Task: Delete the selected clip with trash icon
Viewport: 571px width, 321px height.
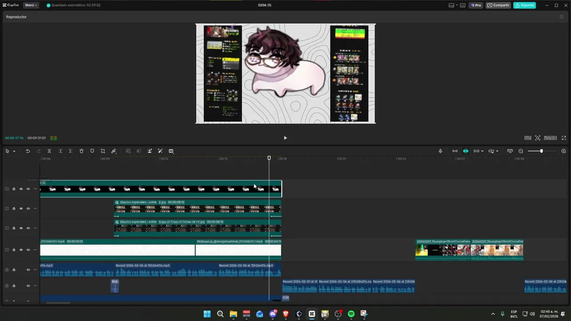Action: tap(81, 151)
